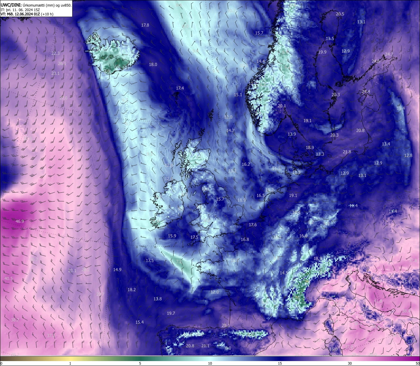Image resolution: width=420 pixels, height=366 pixels.
Task: Click the 15.4 value on the map
Action: click(x=139, y=322)
